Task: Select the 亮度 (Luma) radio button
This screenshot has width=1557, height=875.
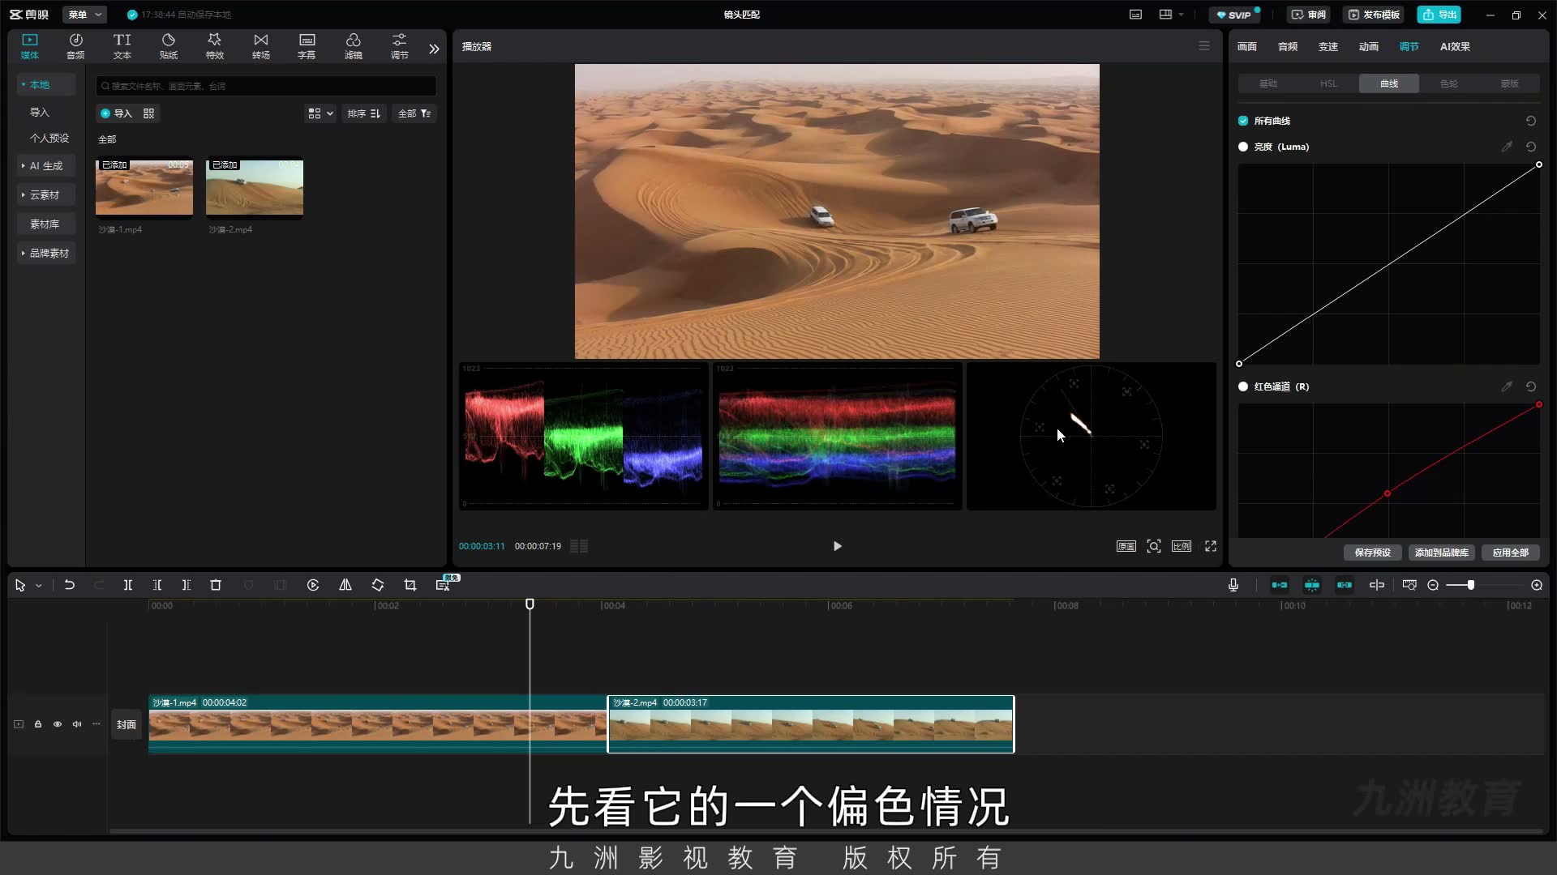Action: (1243, 147)
